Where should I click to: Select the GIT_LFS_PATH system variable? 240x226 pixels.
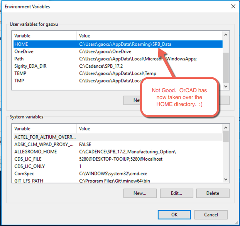pos(29,181)
